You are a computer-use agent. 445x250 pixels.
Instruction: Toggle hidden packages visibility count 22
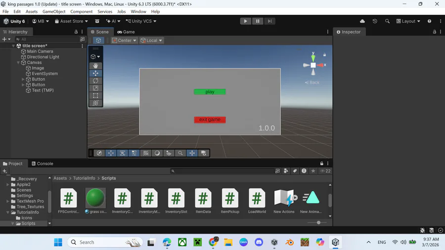click(325, 171)
